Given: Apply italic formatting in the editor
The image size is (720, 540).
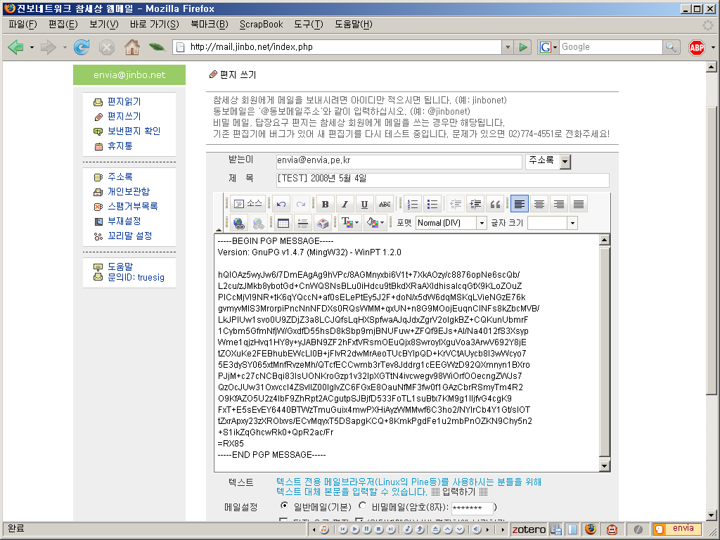Looking at the screenshot, I should click(x=344, y=204).
